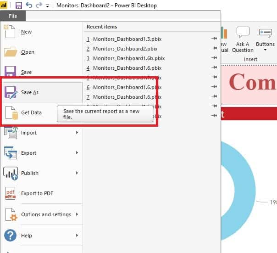Expand the Import submenu arrow

pyautogui.click(x=77, y=133)
